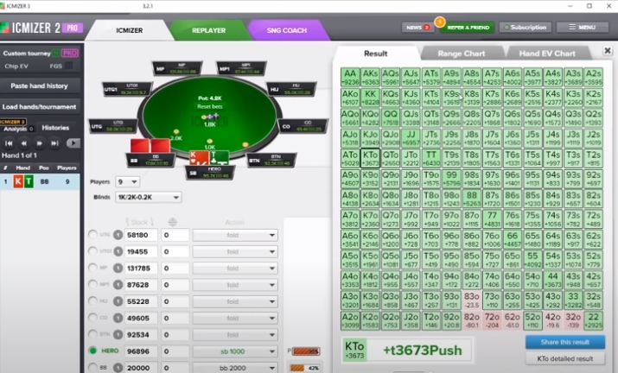Click the REFER A FRIEND button
This screenshot has width=618, height=373.
(x=468, y=27)
